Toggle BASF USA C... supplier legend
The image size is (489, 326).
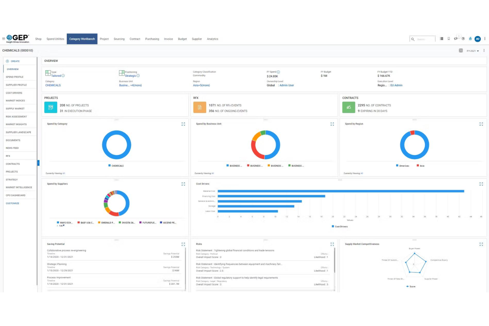(86, 223)
